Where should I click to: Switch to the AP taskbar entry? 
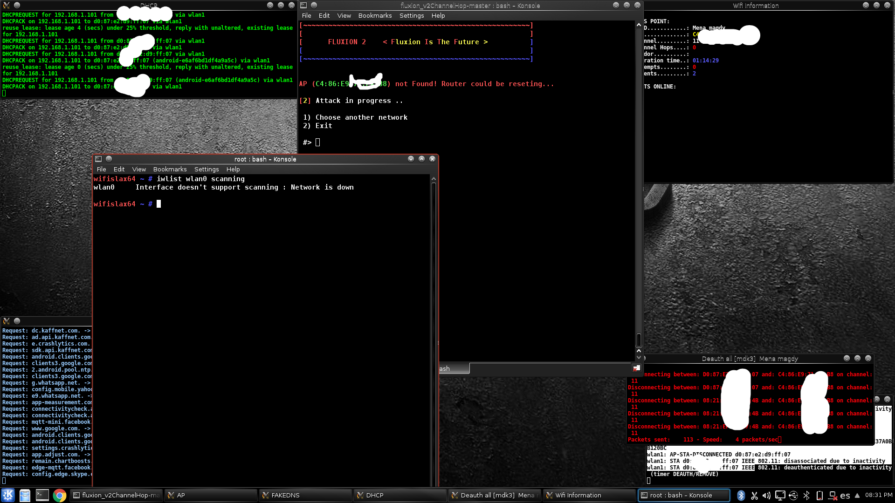pyautogui.click(x=211, y=495)
